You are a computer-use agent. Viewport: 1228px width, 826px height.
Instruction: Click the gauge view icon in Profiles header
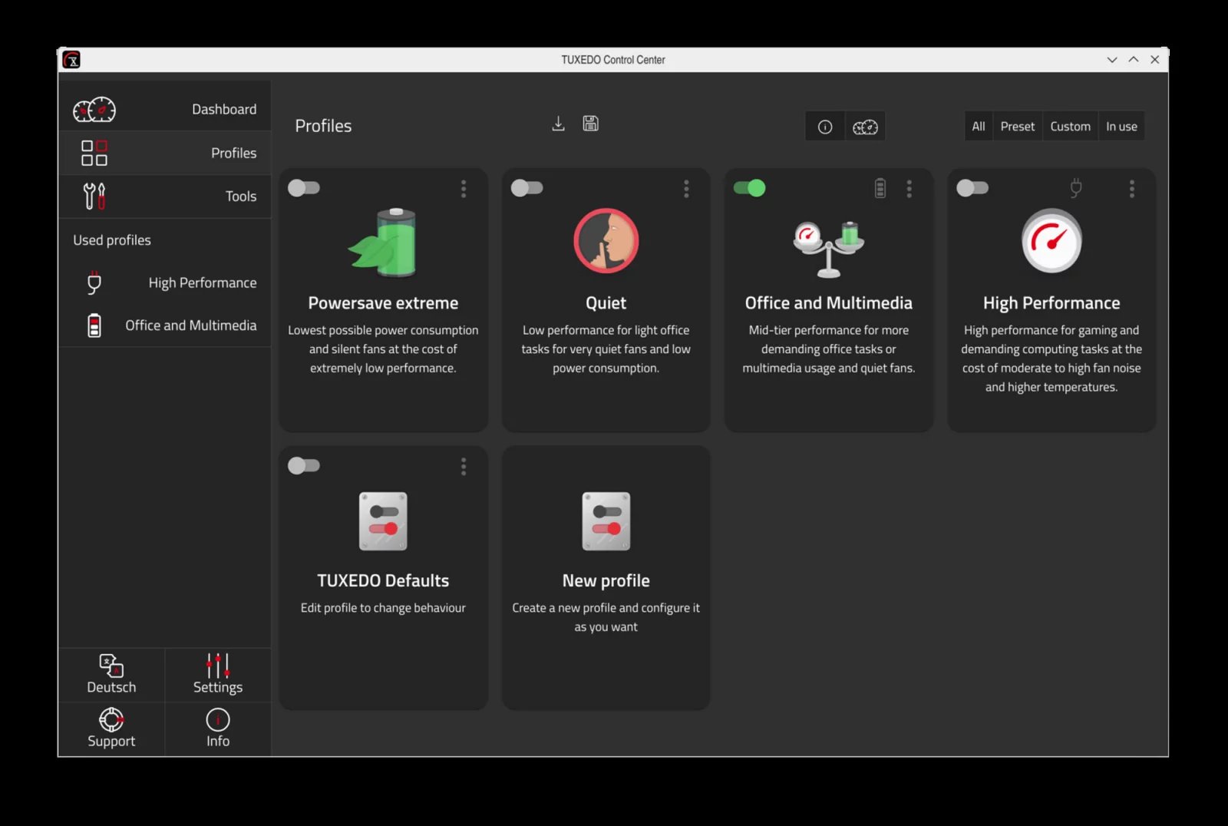click(x=865, y=127)
